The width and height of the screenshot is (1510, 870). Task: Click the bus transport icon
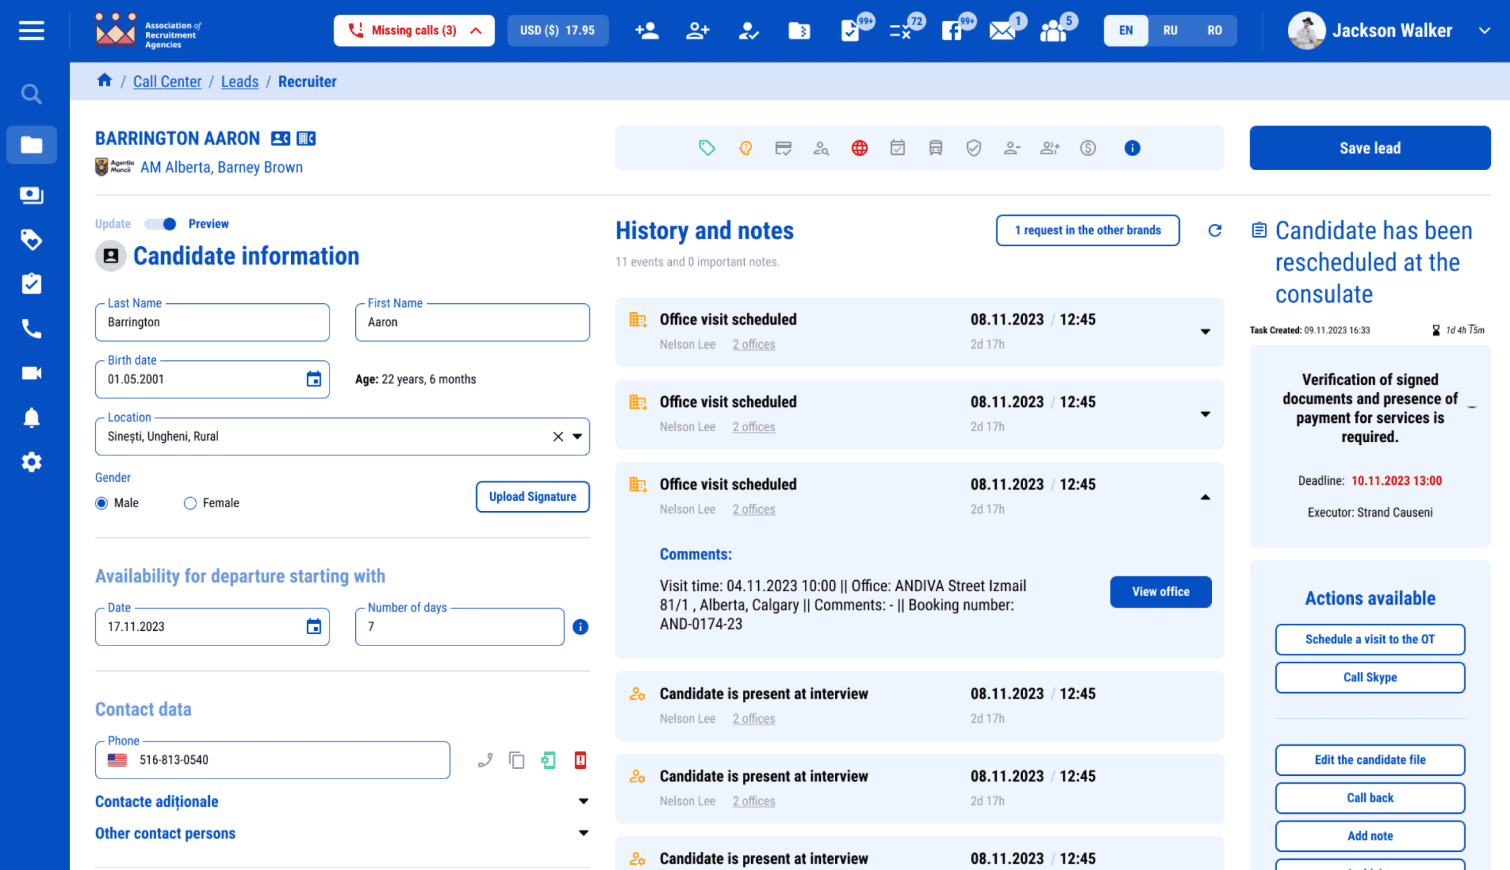[x=935, y=148]
